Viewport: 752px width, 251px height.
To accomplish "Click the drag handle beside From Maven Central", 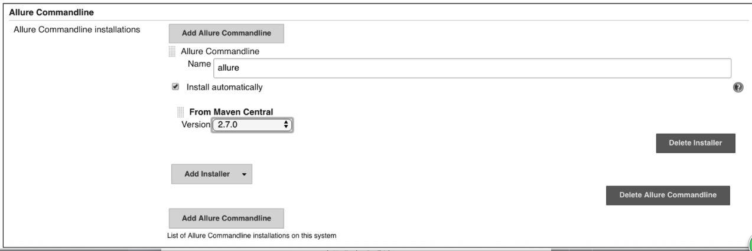I will pos(181,111).
